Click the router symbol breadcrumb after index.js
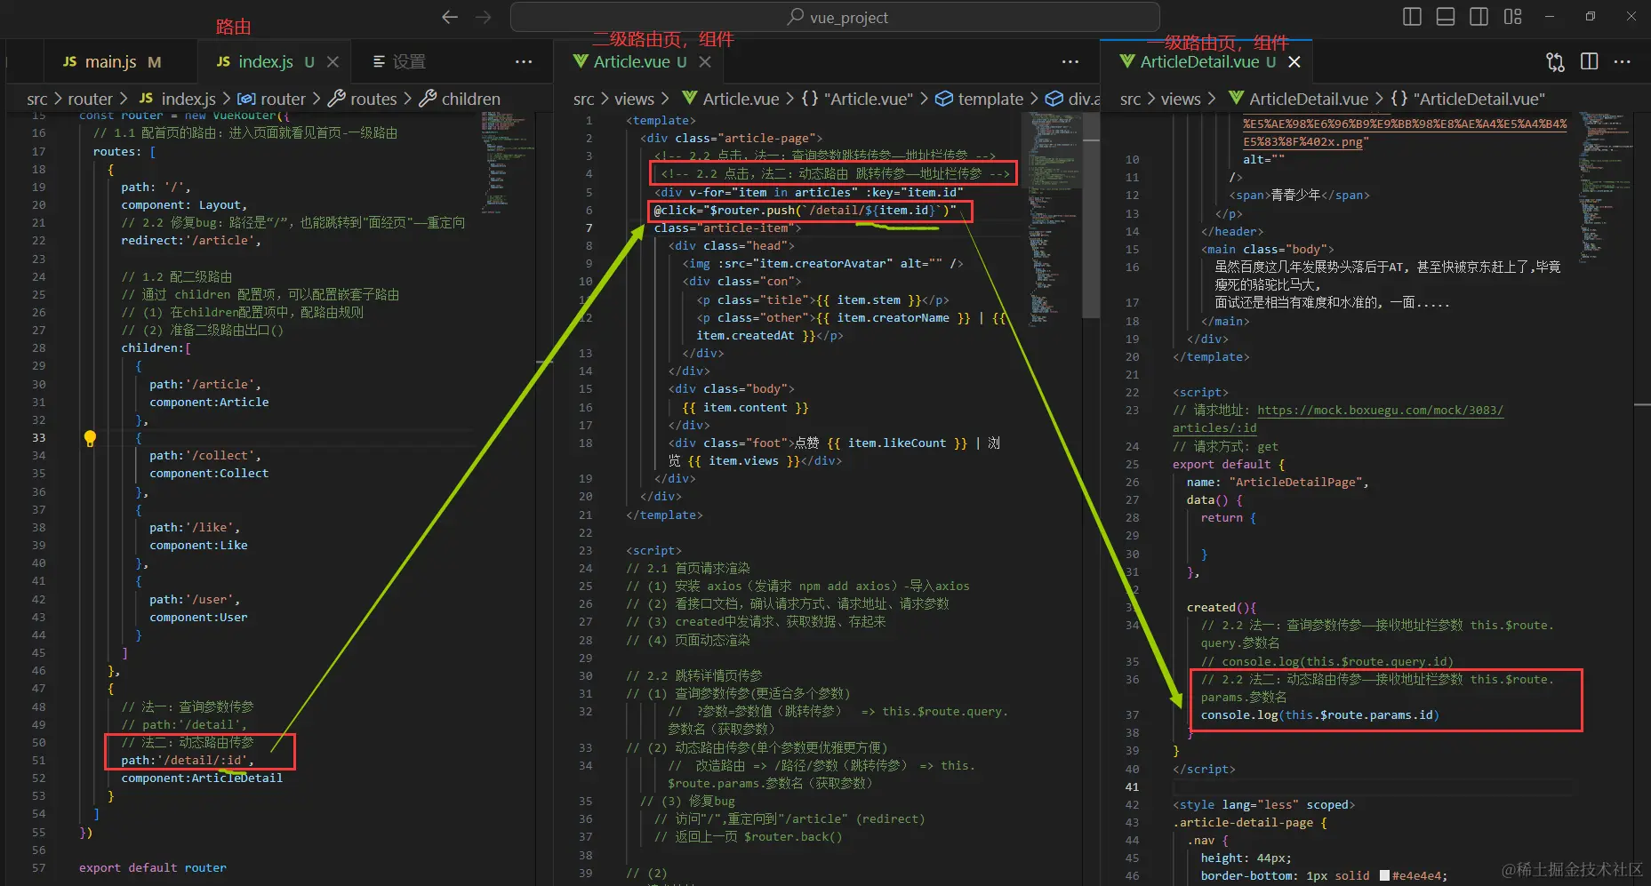1651x886 pixels. 283,99
